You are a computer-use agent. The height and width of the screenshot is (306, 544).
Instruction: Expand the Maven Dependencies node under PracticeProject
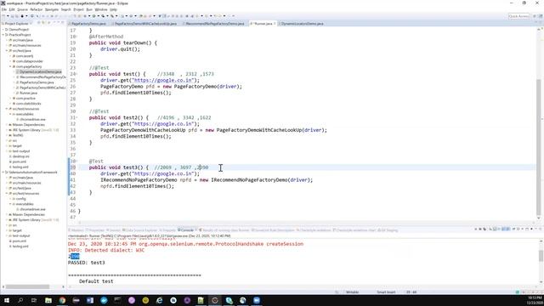tap(7, 125)
